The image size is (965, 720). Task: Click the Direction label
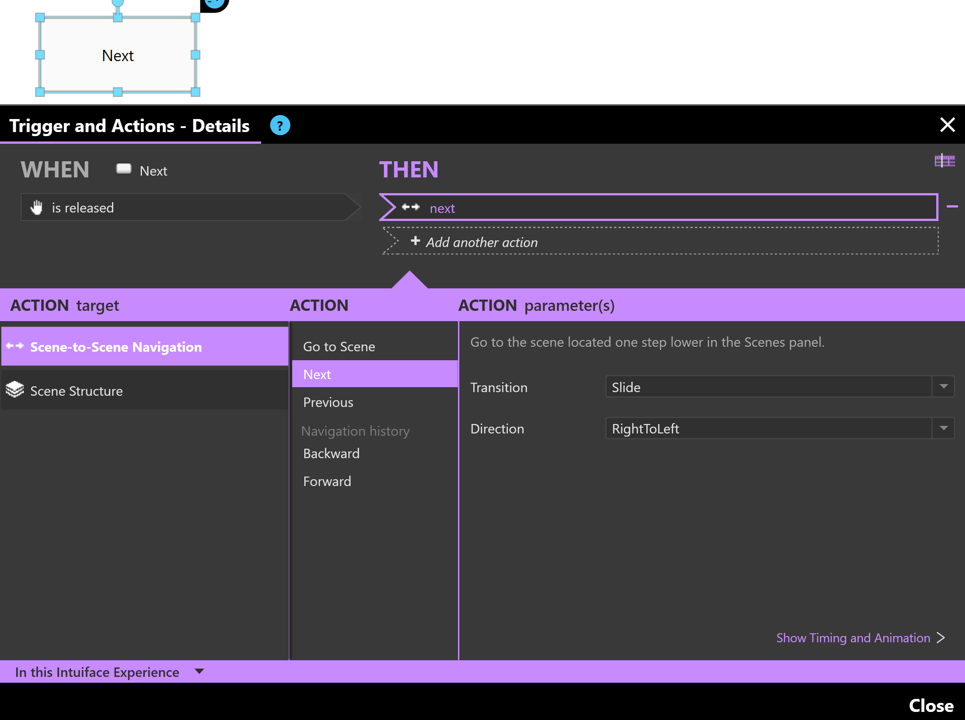click(497, 429)
